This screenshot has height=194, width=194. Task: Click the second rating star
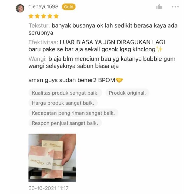[37, 16]
